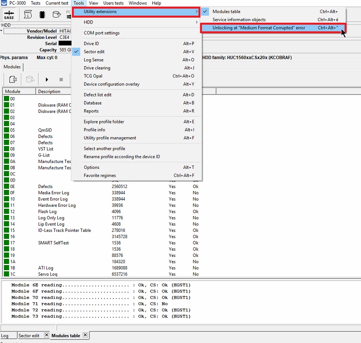Choose TCG Opal menu item
This screenshot has width=361, height=343.
click(x=137, y=76)
